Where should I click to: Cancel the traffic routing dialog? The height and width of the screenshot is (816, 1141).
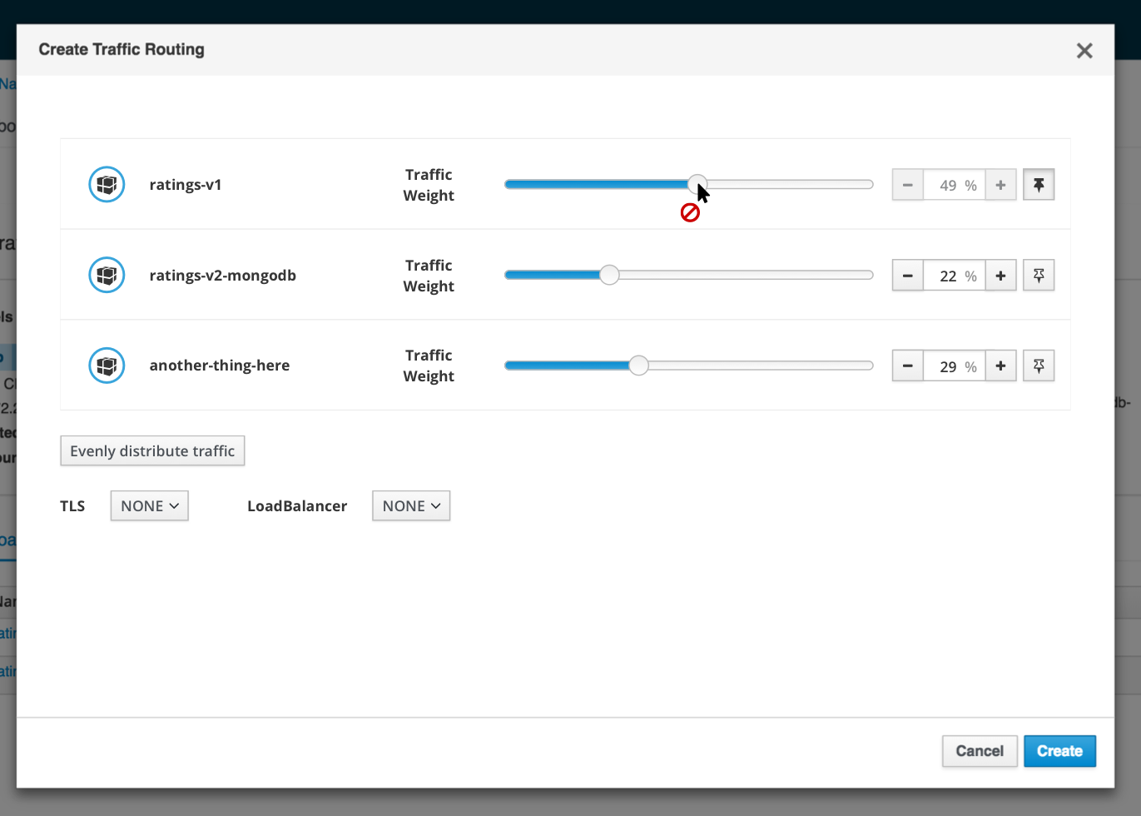980,751
